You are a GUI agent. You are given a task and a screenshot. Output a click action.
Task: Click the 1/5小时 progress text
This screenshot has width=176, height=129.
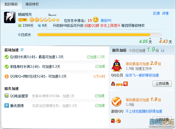(99, 77)
